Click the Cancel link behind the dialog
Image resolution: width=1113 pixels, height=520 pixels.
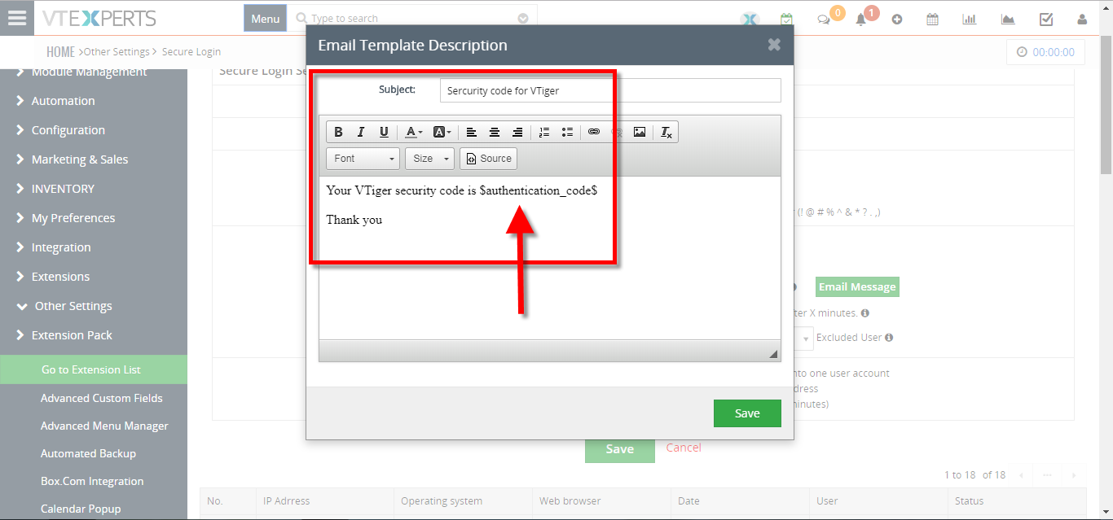(684, 448)
